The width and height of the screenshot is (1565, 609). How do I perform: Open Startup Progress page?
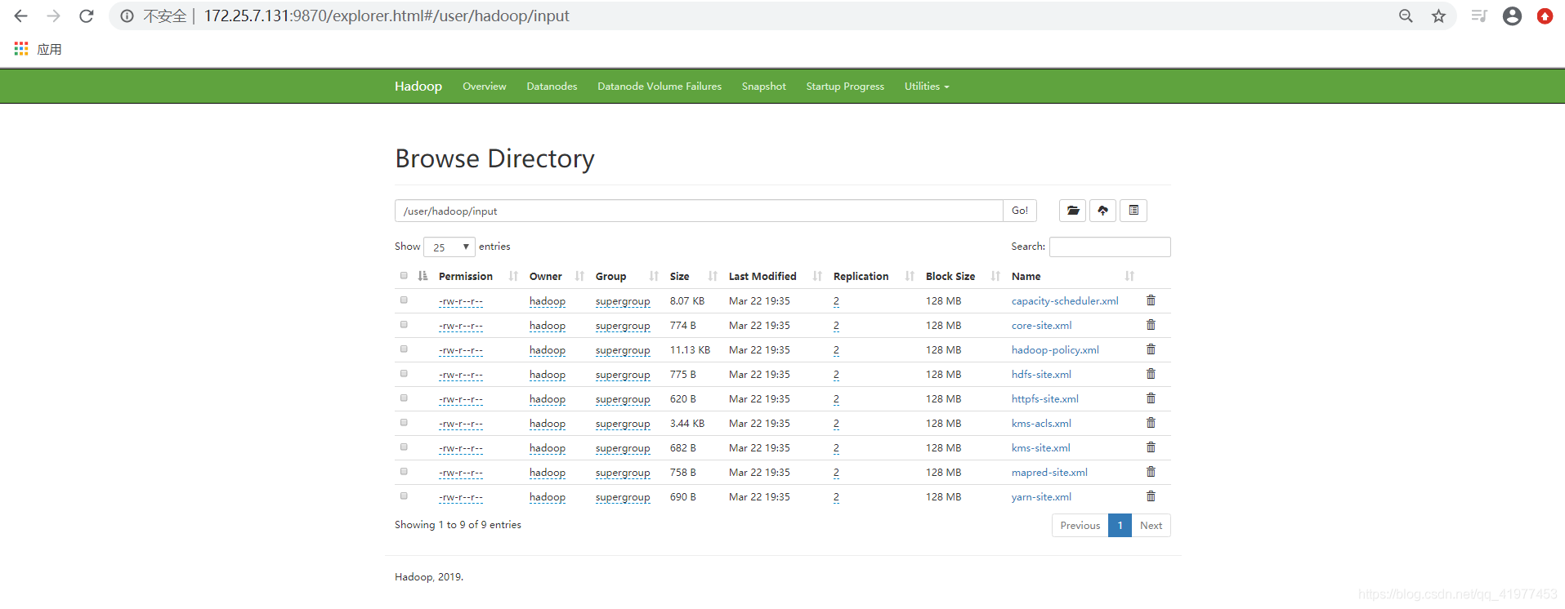(x=845, y=87)
